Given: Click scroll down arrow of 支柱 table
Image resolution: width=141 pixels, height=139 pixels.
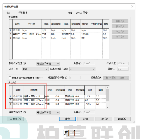Looking at the screenshot, I should 108,107.
